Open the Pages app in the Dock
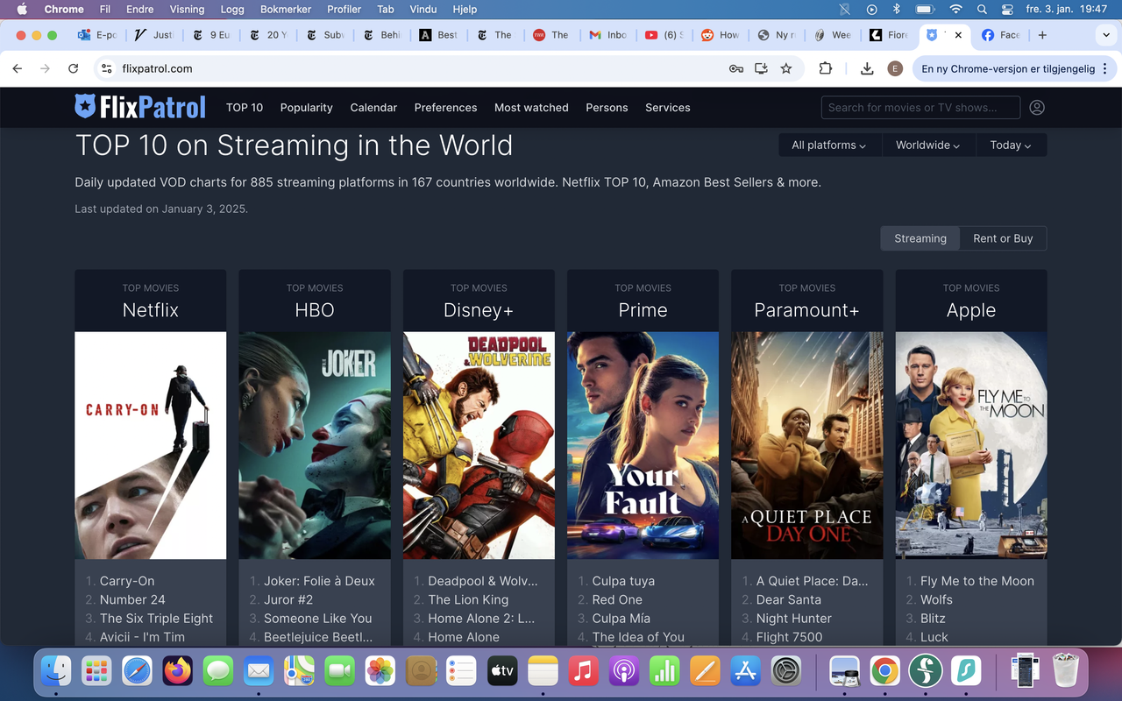 [x=705, y=671]
